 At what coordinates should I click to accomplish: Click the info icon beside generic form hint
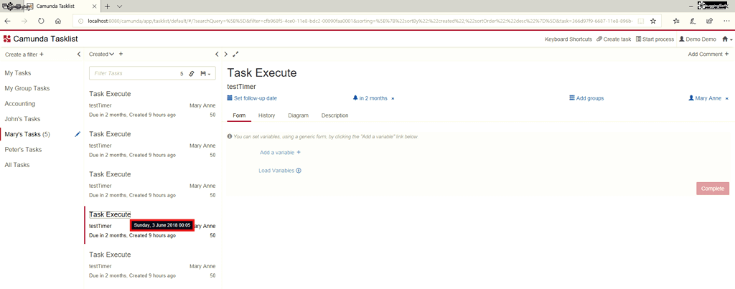229,137
